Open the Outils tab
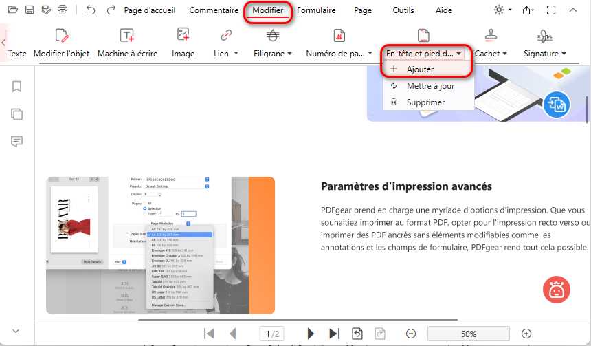The width and height of the screenshot is (591, 346). [x=403, y=10]
